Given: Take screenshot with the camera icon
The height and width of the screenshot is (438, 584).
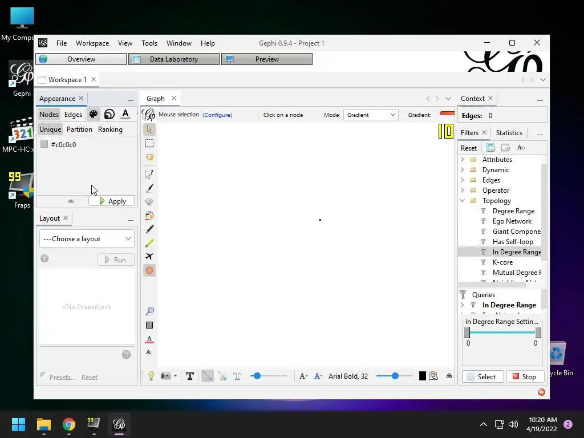Looking at the screenshot, I should pyautogui.click(x=165, y=376).
